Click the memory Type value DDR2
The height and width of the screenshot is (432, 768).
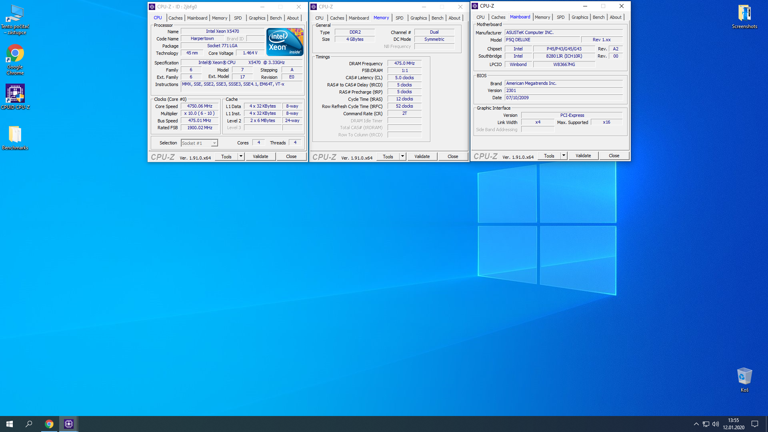(355, 32)
